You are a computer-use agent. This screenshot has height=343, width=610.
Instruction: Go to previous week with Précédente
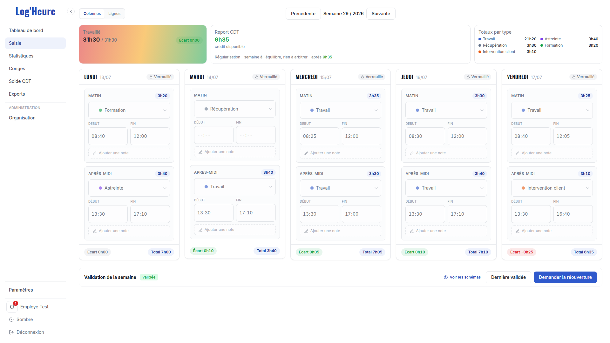click(303, 14)
